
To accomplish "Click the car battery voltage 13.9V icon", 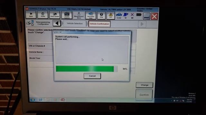I will click(x=119, y=16).
